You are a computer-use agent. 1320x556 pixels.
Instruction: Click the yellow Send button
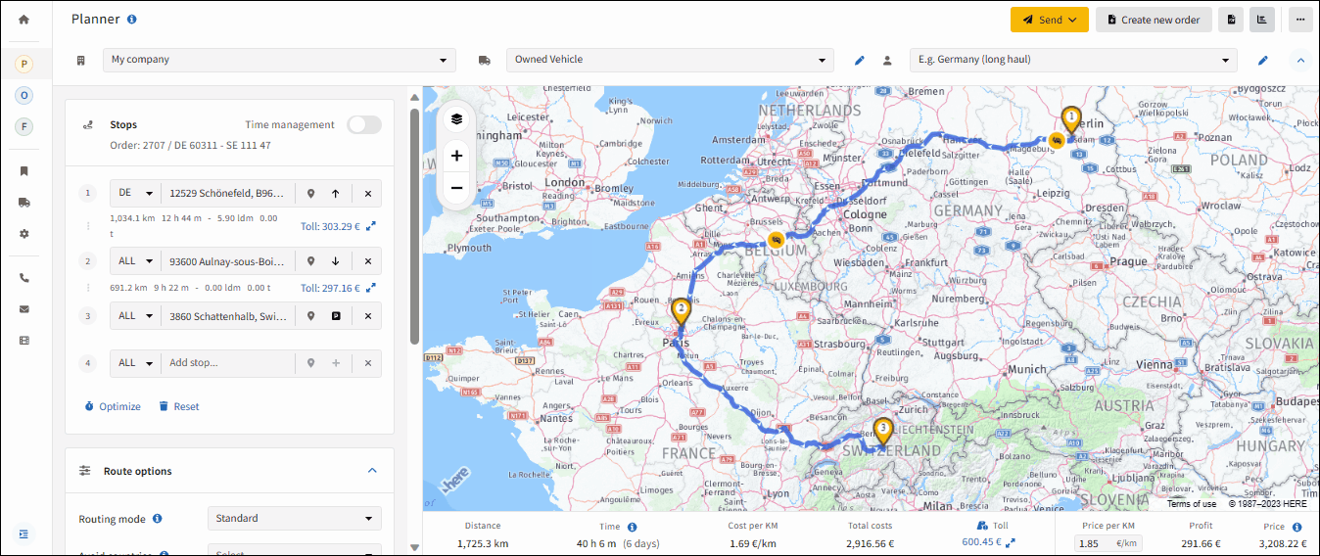click(1050, 20)
